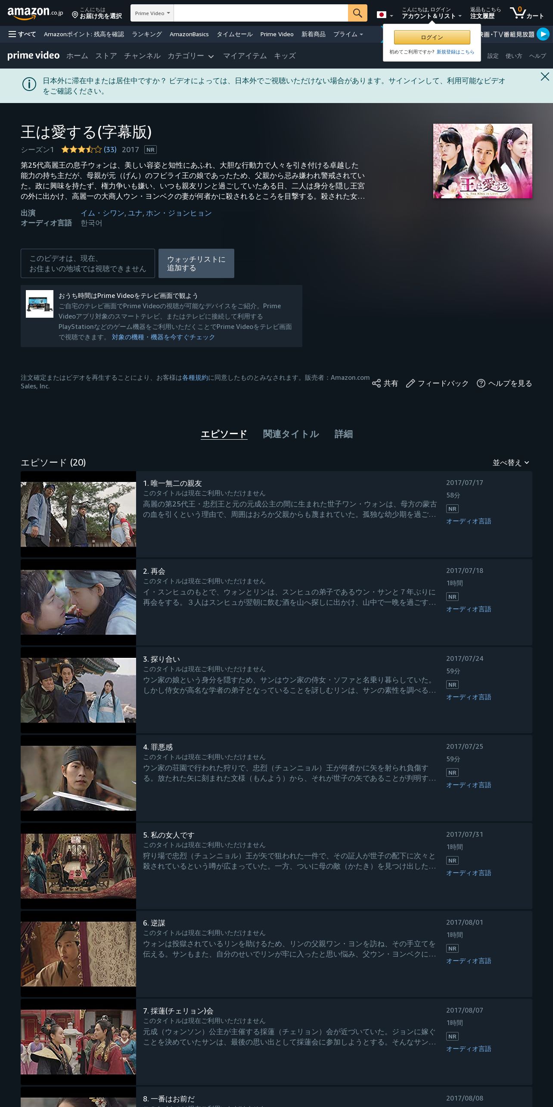
Task: Click the blue play circle icon
Action: pyautogui.click(x=543, y=34)
